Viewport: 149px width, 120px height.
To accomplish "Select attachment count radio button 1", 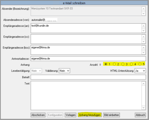I will [x=106, y=64].
